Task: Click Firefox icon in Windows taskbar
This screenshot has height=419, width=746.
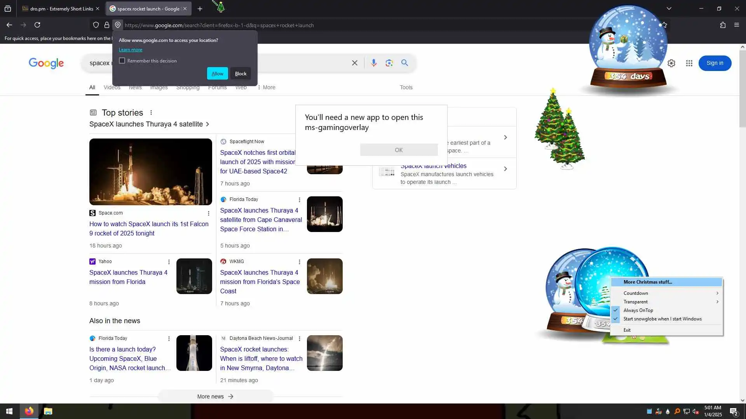Action: tap(29, 411)
